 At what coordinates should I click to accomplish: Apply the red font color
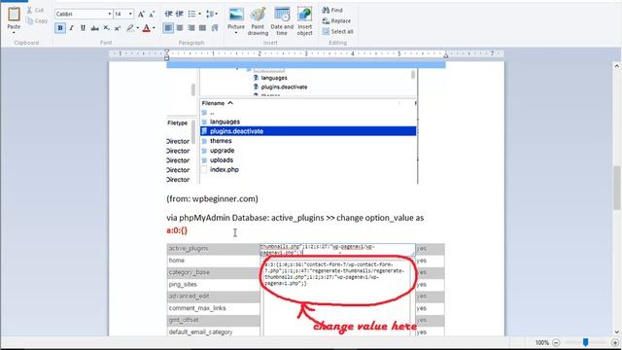pyautogui.click(x=147, y=28)
